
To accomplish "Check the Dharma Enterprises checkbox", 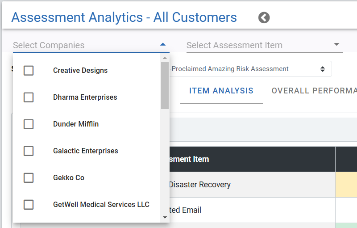I will (29, 97).
